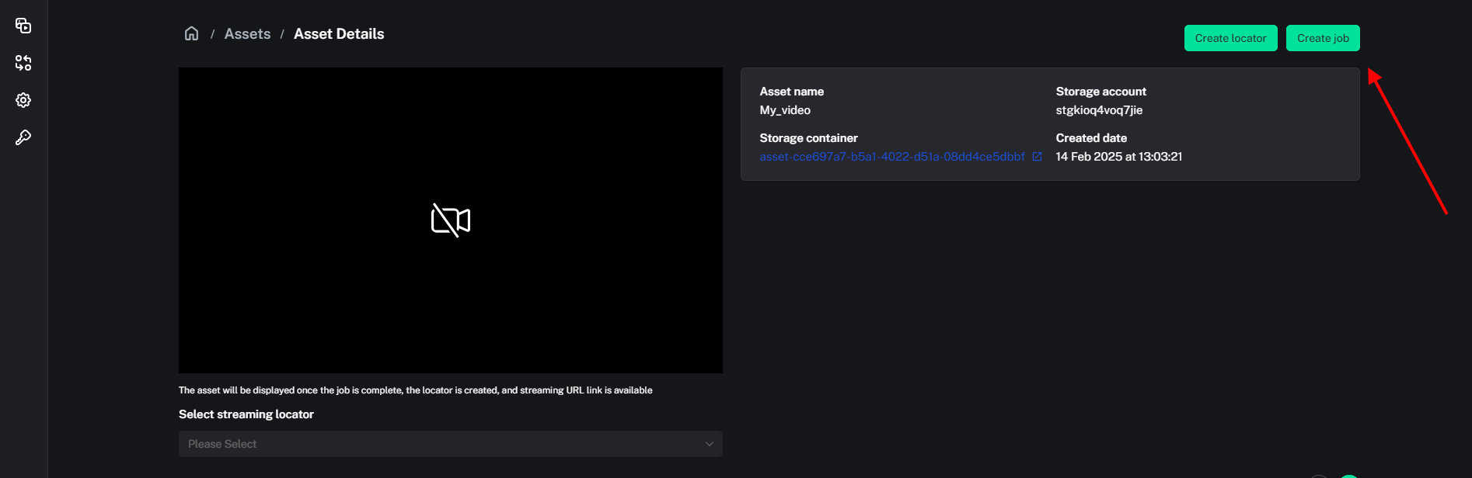
Task: Open the Select streaming locator dropdown
Action: 451,444
